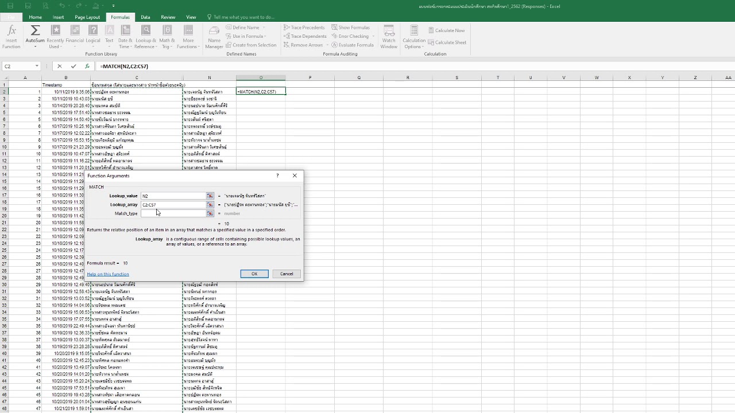The height and width of the screenshot is (413, 735).
Task: Expand the Define Name dropdown arrow
Action: click(264, 28)
